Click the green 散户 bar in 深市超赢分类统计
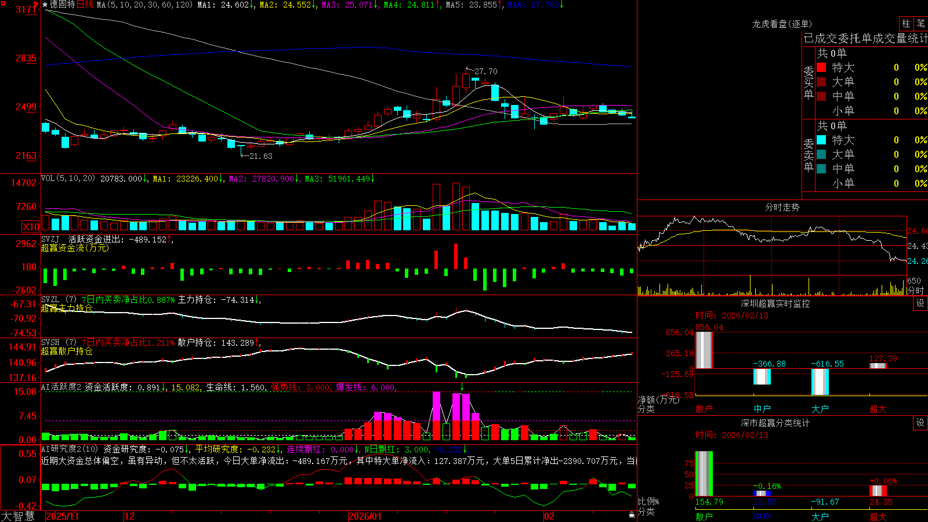This screenshot has height=522, width=928. pos(704,473)
